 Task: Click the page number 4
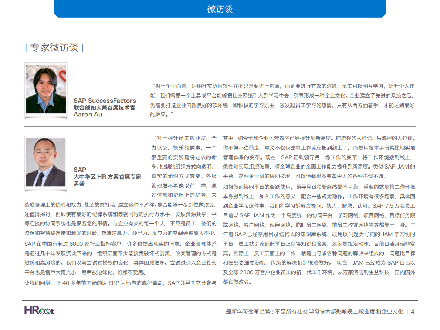pyautogui.click(x=413, y=312)
